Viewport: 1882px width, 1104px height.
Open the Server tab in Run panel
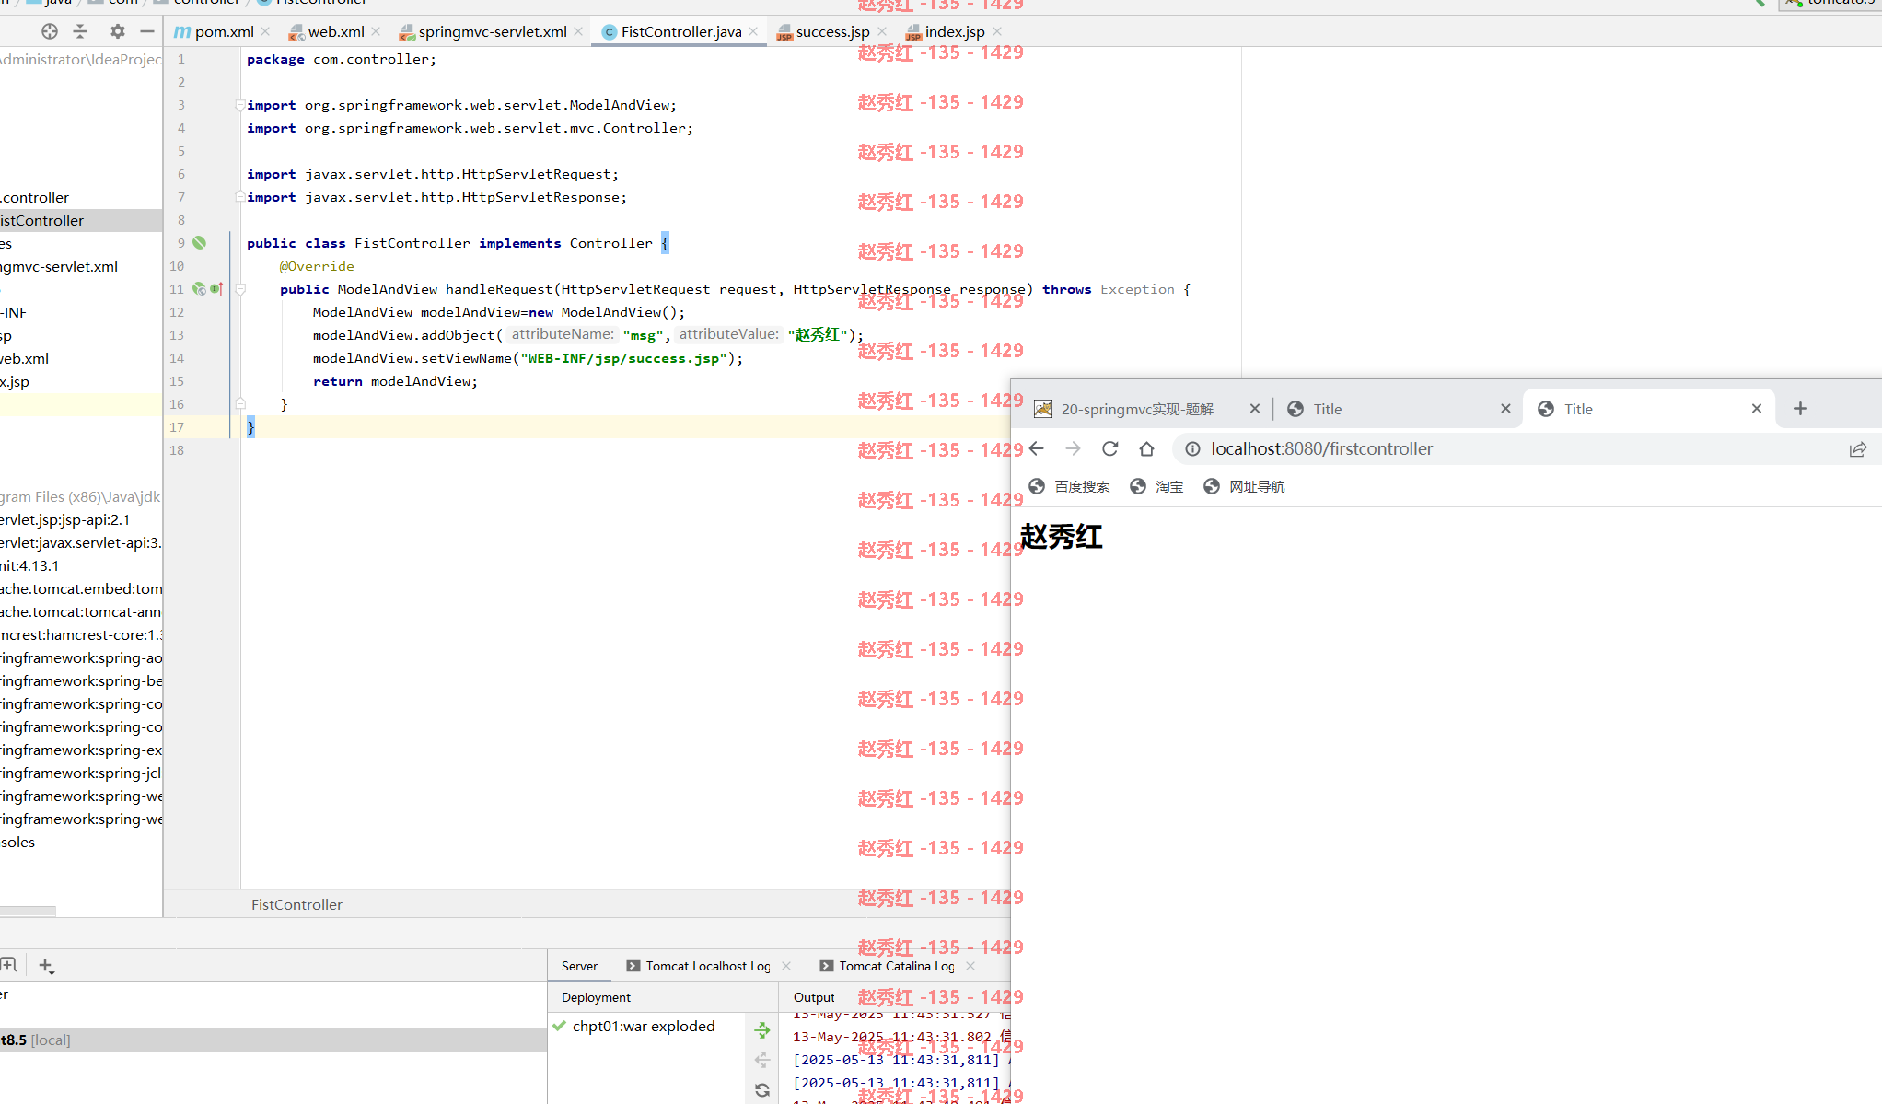[x=579, y=966]
